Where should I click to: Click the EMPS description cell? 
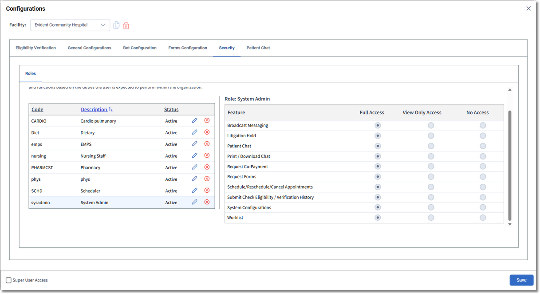86,144
